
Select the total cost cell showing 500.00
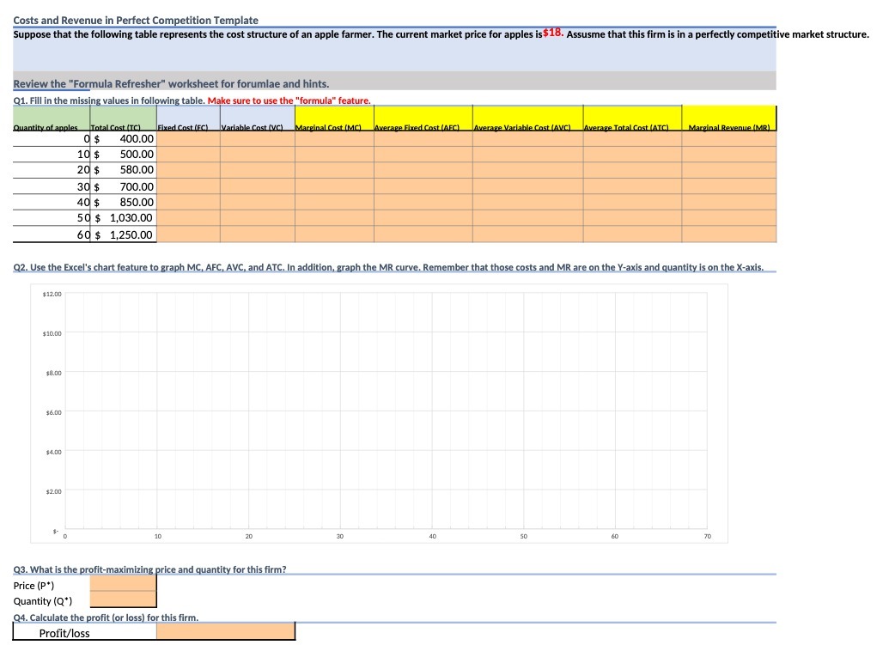click(x=123, y=155)
